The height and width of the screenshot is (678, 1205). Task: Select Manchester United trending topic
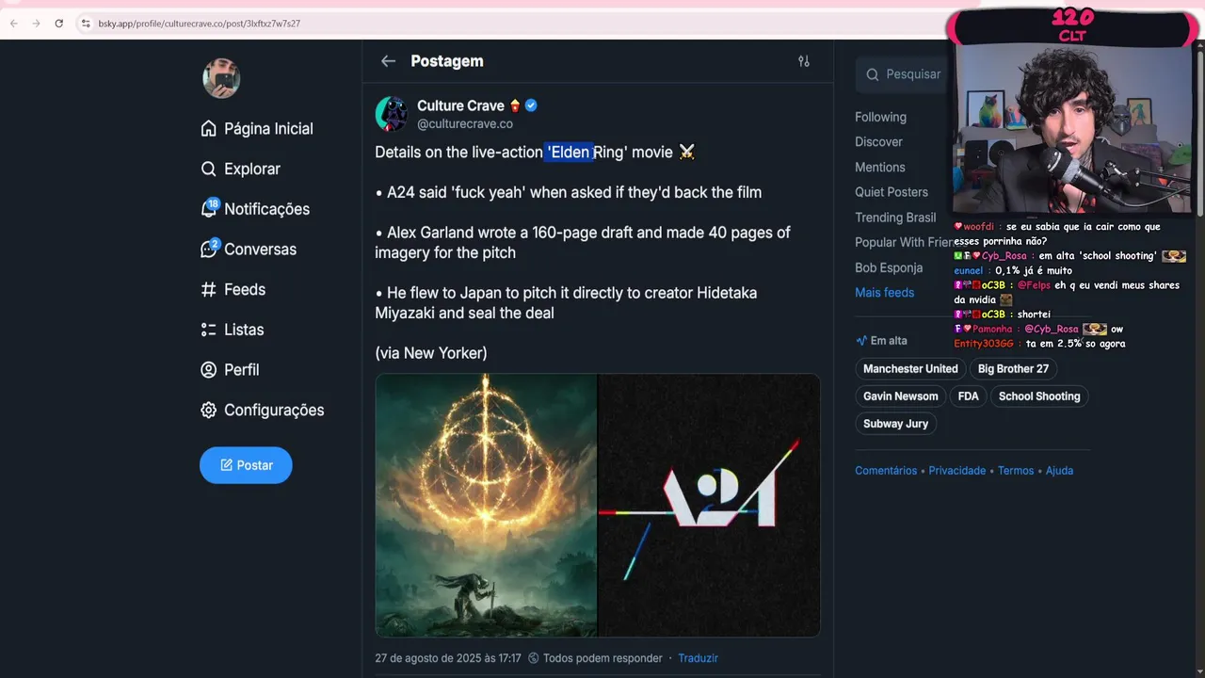(x=910, y=369)
